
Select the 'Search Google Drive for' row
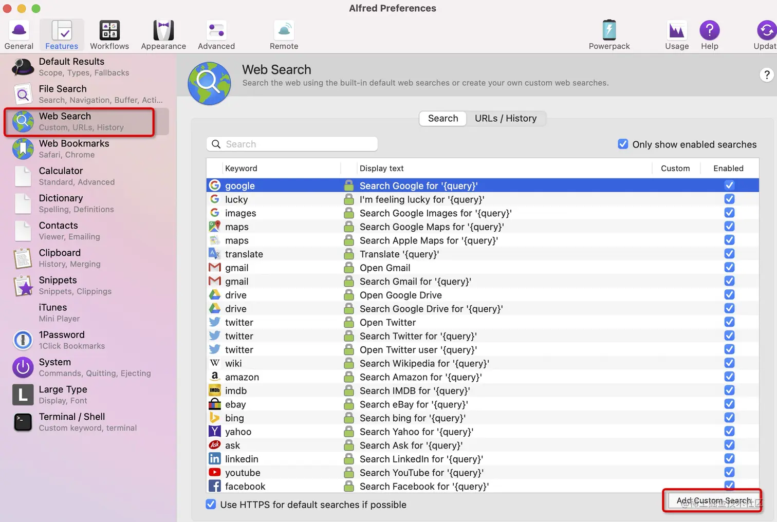point(483,308)
